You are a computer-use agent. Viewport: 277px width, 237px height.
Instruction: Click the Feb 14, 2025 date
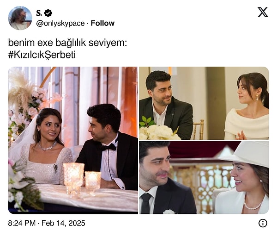click(63, 223)
